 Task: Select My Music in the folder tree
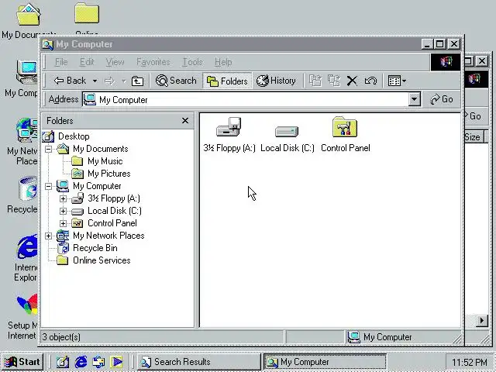pos(105,161)
